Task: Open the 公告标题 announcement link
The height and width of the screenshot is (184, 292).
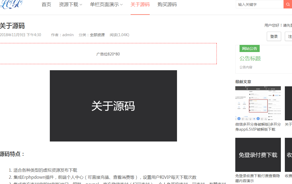Action: point(250,59)
